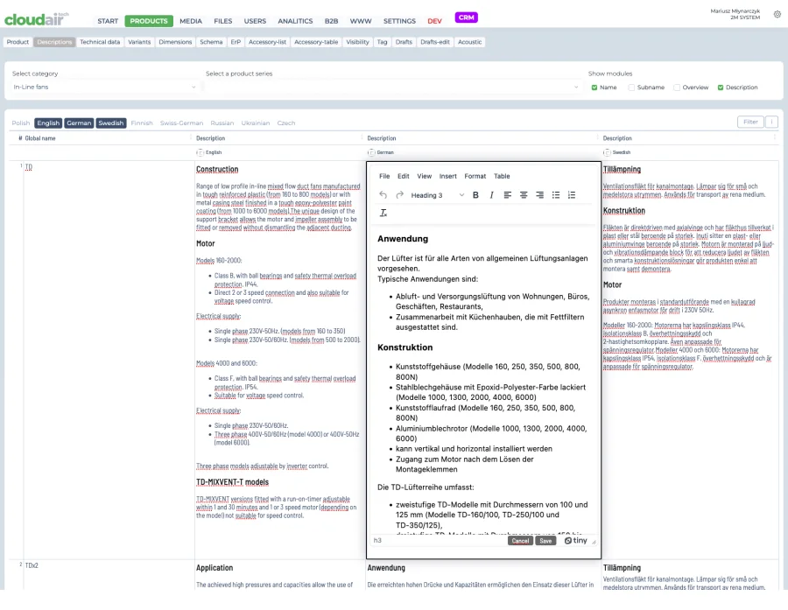Toggle the Description module checkbox
The width and height of the screenshot is (788, 610).
721,88
